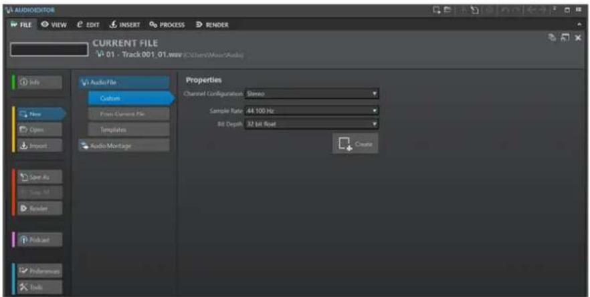Collapse the ribbon with the up arrow
Image resolution: width=590 pixels, height=297 pixels.
579,25
